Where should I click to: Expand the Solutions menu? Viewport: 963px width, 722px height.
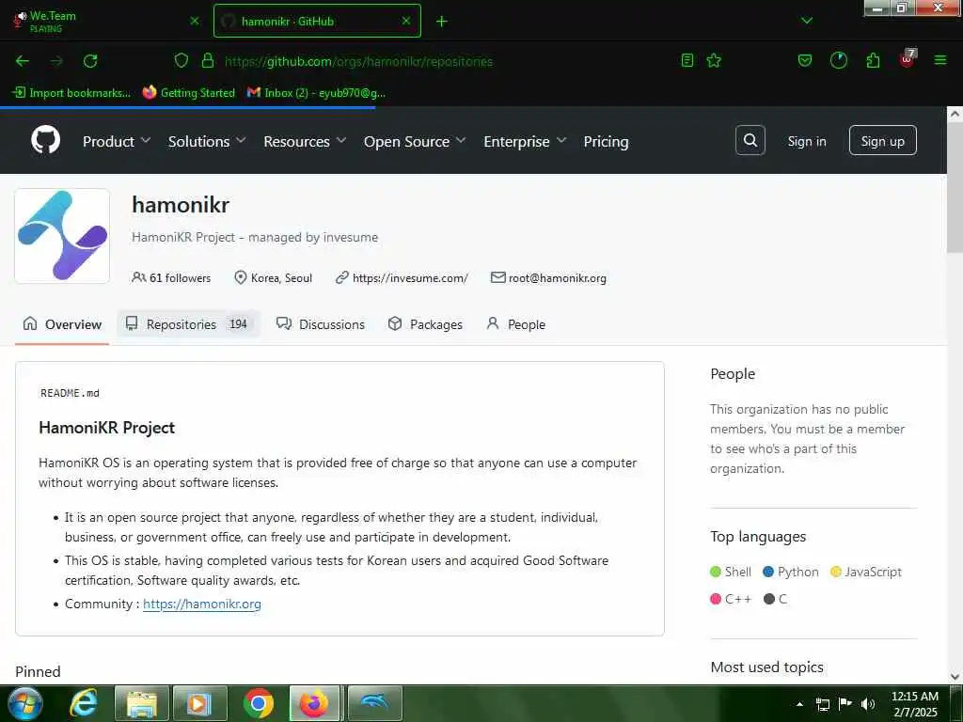[x=207, y=141]
